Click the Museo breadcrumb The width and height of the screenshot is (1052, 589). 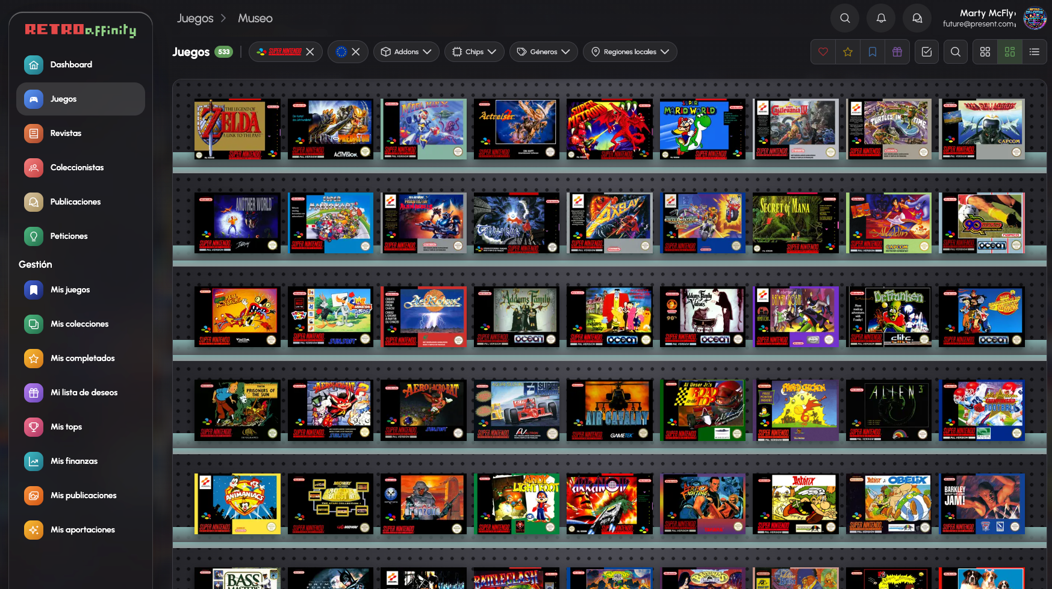pos(255,19)
